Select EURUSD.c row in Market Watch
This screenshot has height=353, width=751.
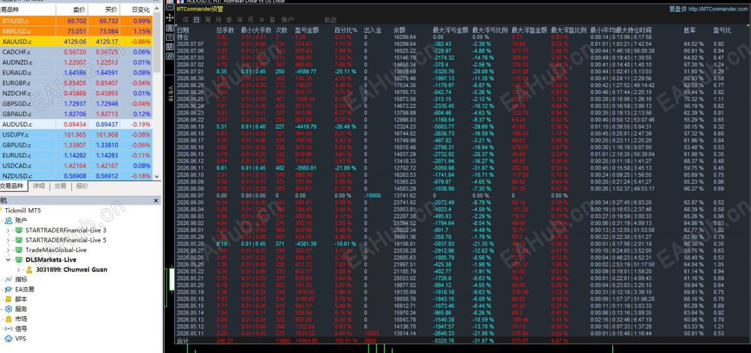76,155
